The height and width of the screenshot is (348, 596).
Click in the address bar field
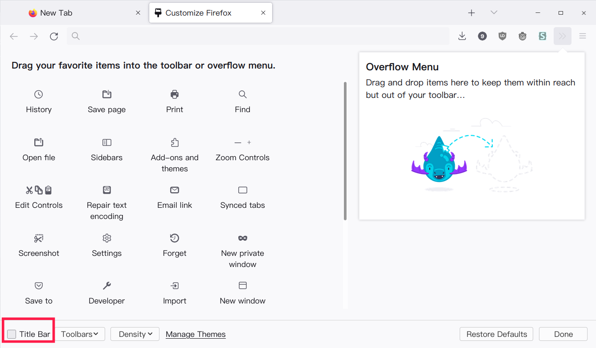(x=258, y=36)
